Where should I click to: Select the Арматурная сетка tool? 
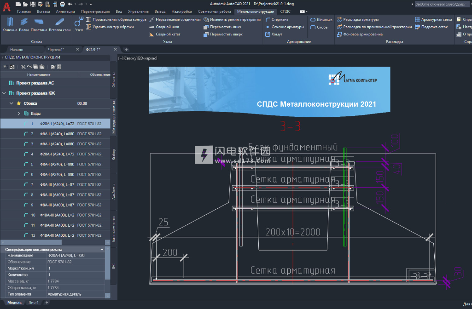433,19
